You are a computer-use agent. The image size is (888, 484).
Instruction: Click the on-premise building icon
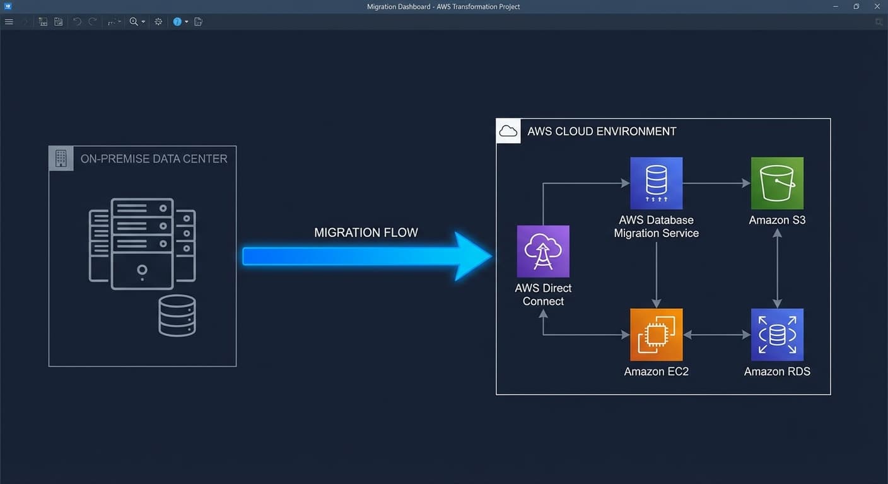click(x=61, y=158)
